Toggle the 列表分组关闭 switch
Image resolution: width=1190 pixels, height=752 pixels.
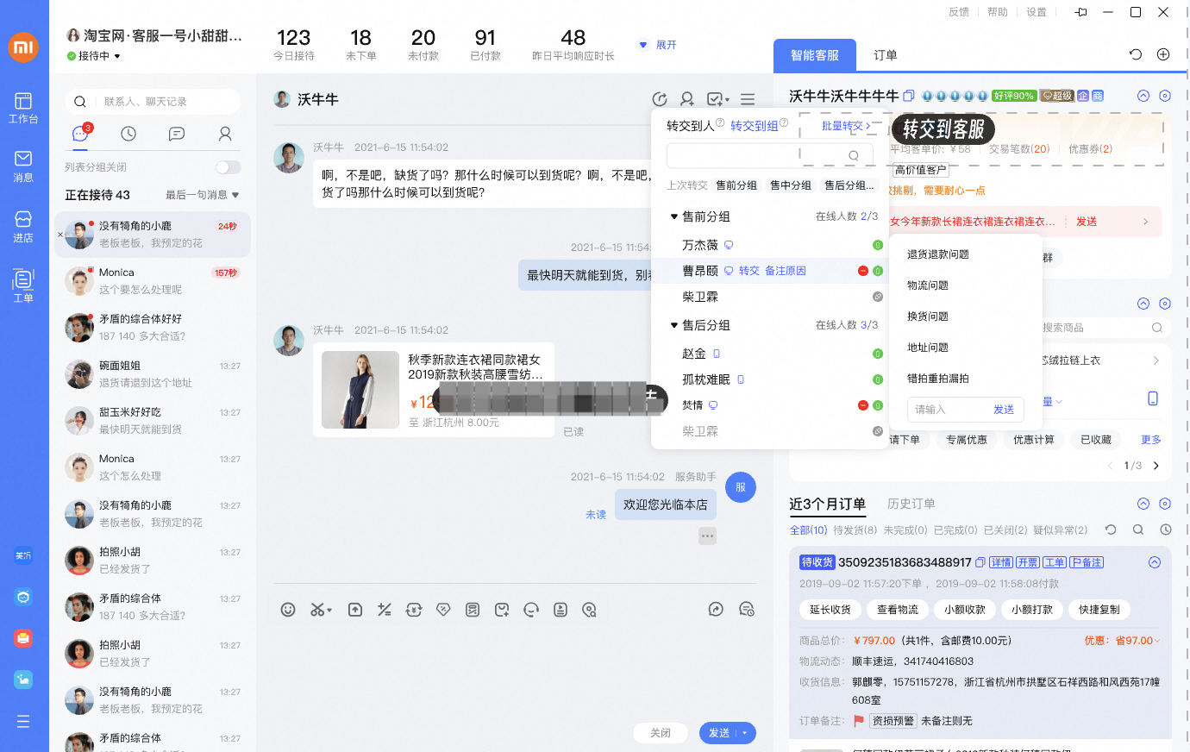[229, 167]
